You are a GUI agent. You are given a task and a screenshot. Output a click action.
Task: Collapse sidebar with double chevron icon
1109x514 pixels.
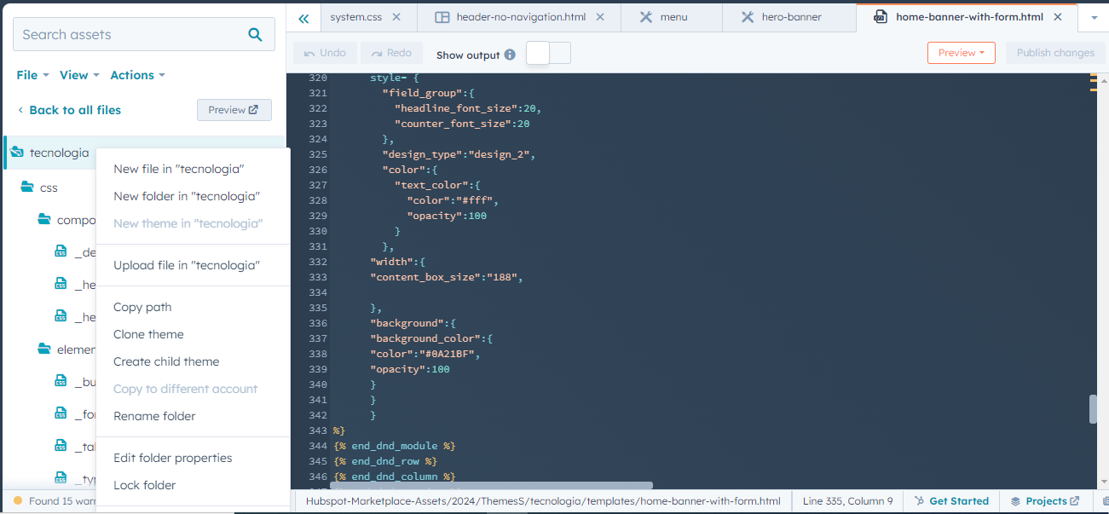(x=303, y=18)
